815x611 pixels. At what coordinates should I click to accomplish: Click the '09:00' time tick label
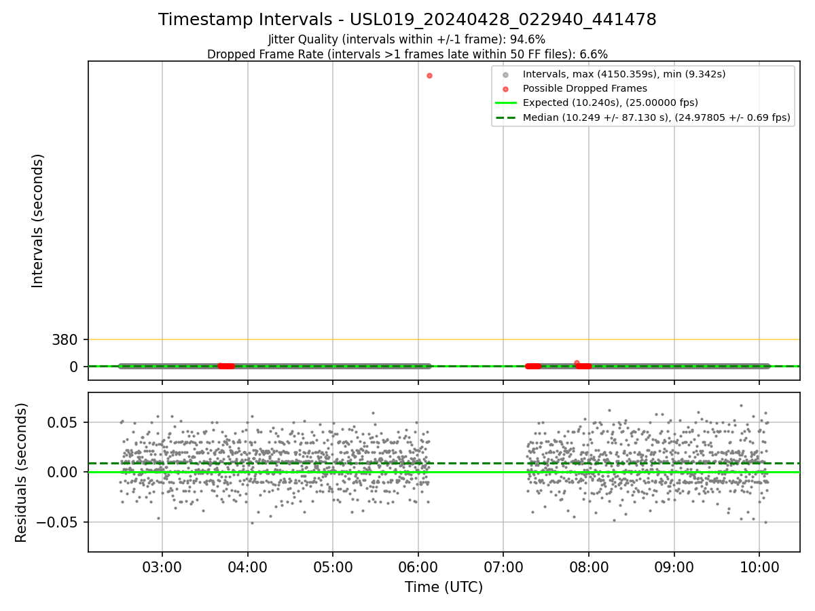click(674, 567)
